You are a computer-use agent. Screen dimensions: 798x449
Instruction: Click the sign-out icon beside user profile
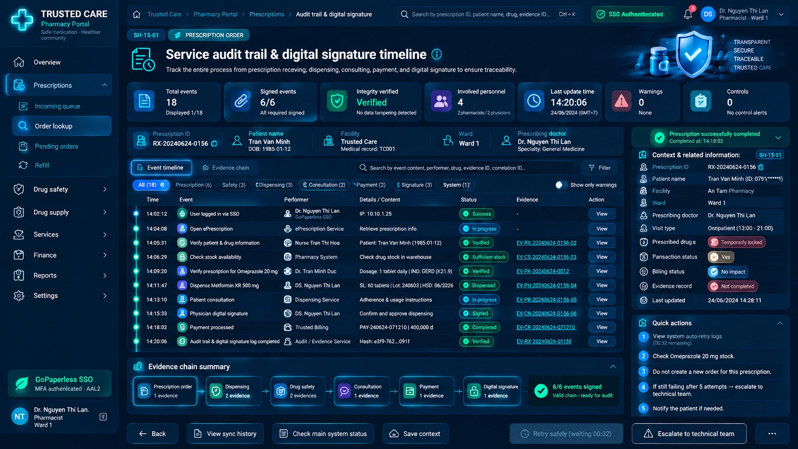click(103, 417)
